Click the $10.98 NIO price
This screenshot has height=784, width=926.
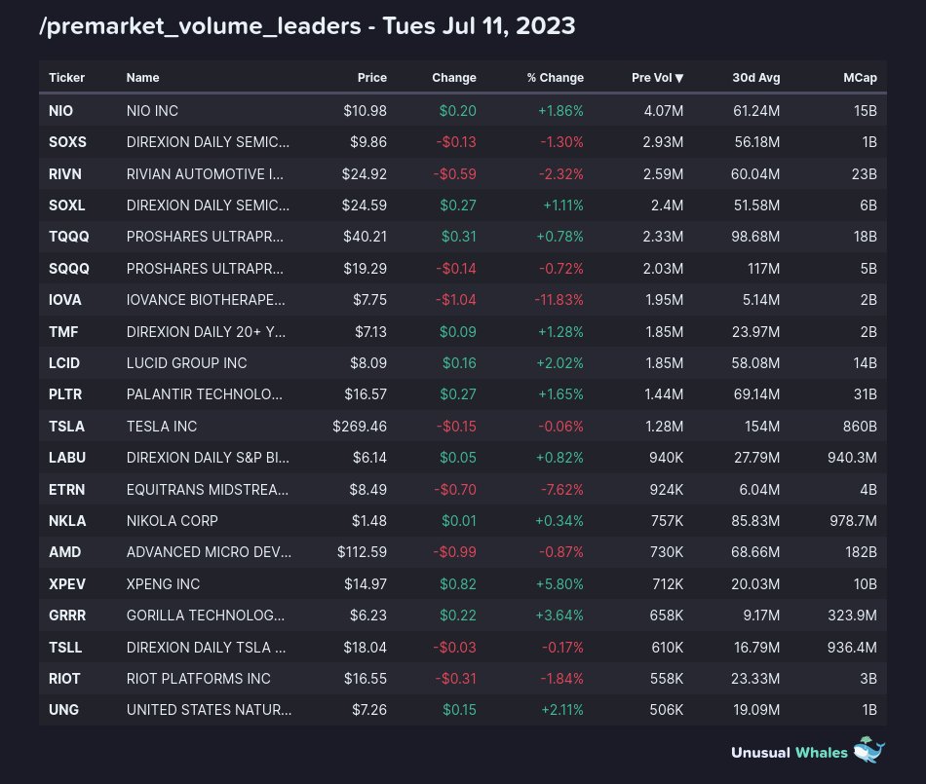[x=365, y=111]
